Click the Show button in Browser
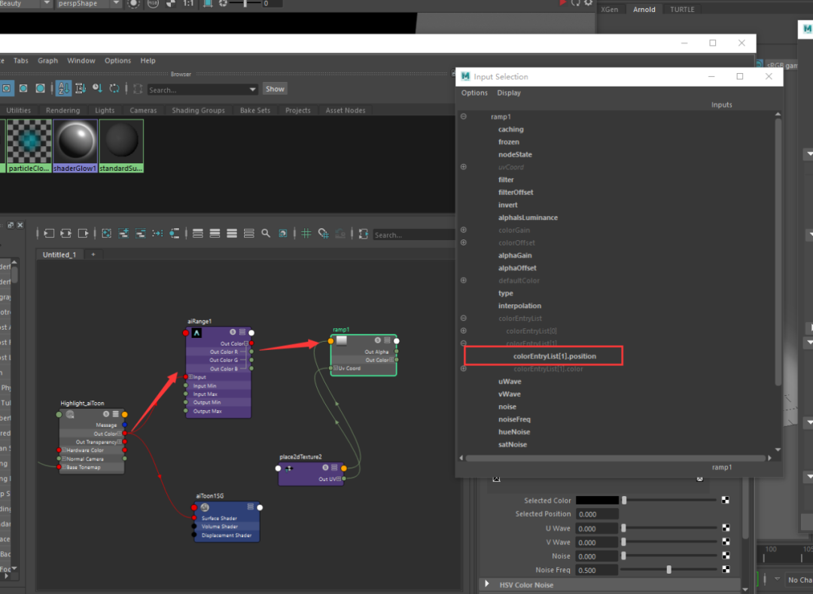Image resolution: width=813 pixels, height=594 pixels. pos(275,89)
